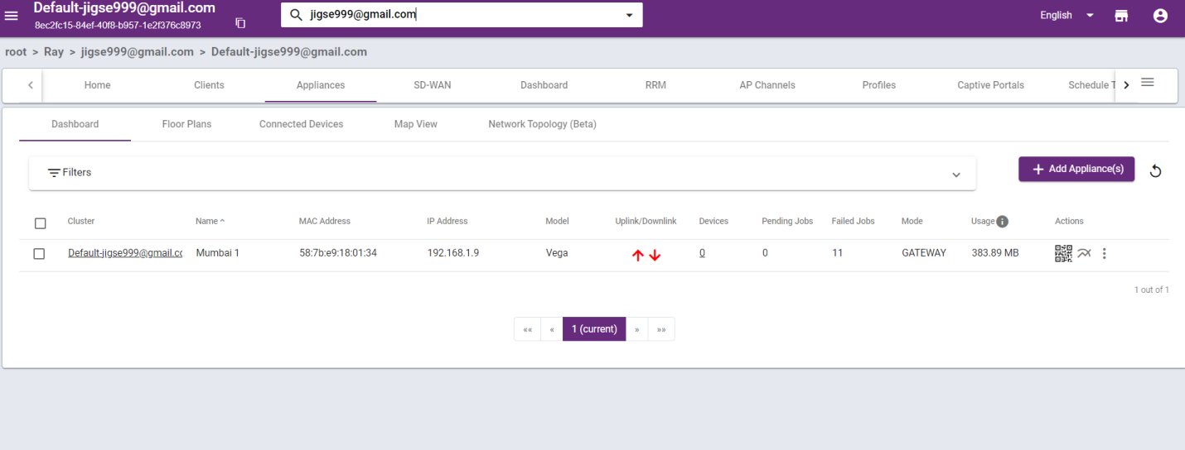Open the Floor Plans sub-tab
The height and width of the screenshot is (450, 1185).
[x=186, y=124]
